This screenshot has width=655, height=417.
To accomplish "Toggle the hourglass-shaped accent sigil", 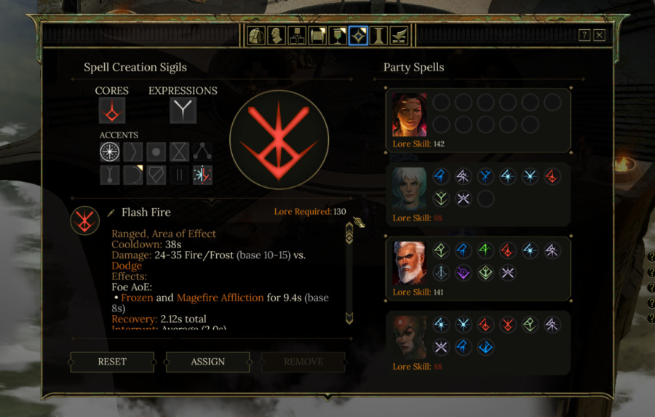I will 179,151.
